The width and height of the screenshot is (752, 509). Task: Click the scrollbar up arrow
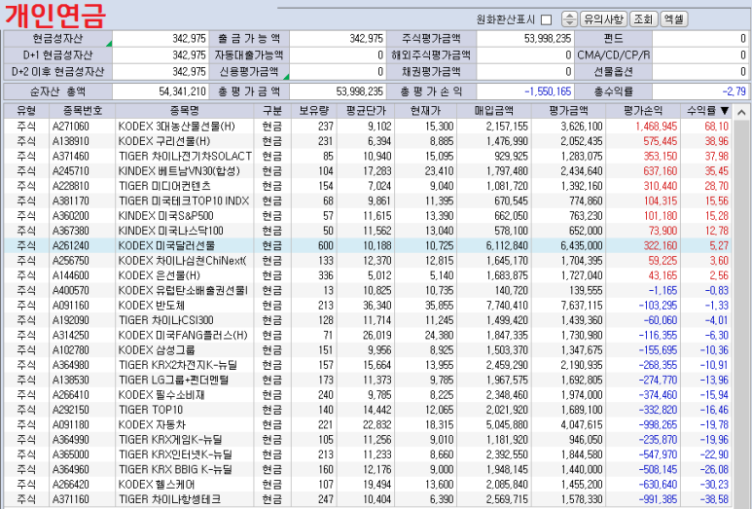(741, 112)
